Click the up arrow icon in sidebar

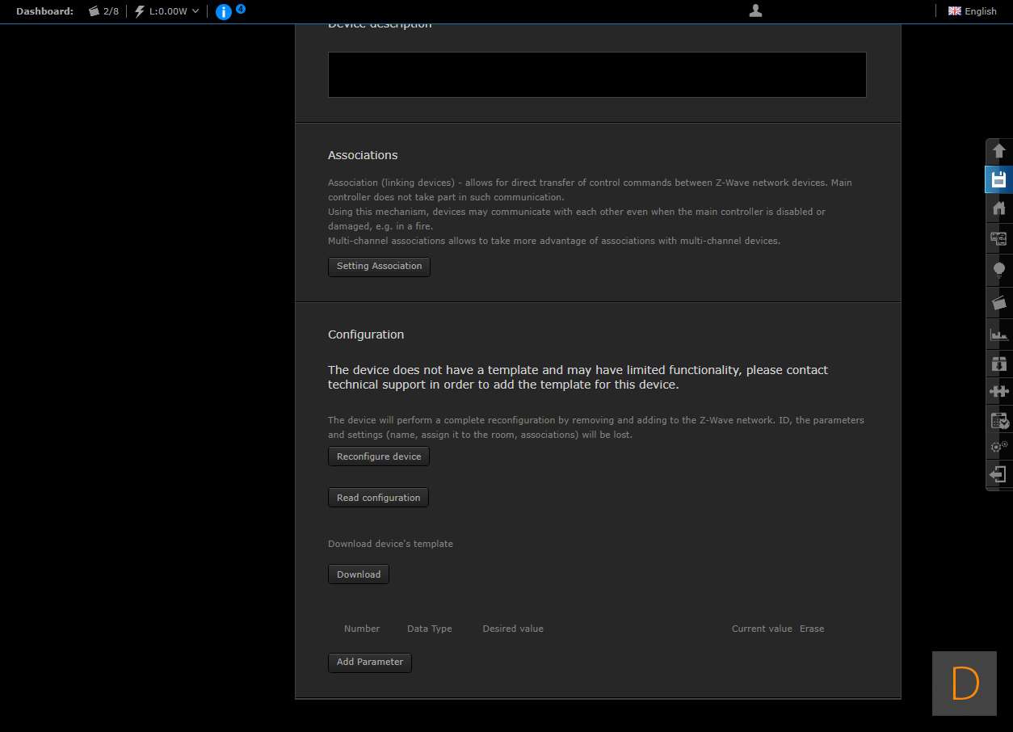coord(998,151)
